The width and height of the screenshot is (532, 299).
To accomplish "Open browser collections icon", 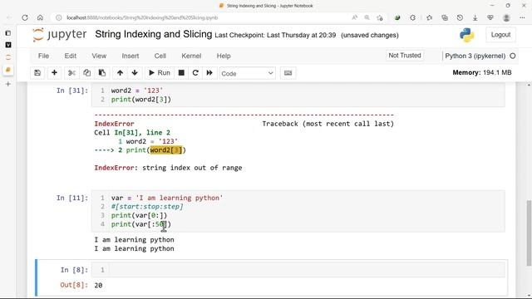I will coord(445,17).
